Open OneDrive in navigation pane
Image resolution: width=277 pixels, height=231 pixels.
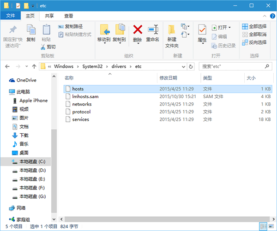23,80
